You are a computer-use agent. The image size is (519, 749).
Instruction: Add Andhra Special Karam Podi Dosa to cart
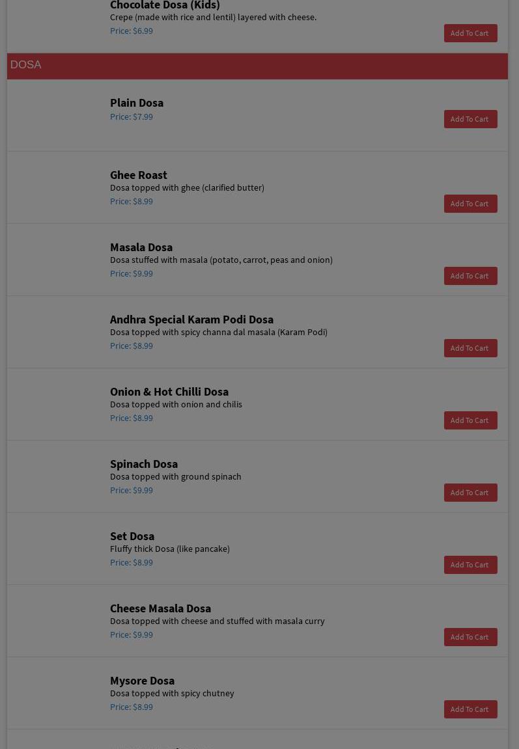click(x=470, y=348)
